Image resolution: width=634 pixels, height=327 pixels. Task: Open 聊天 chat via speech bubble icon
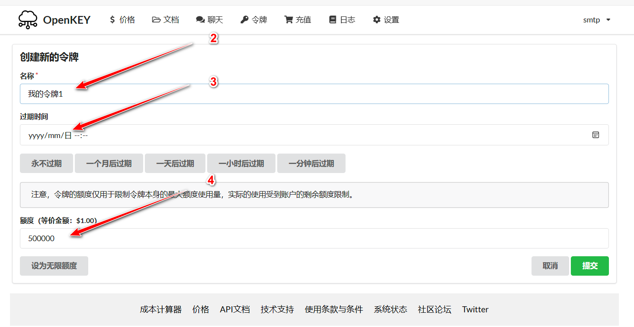pos(200,20)
